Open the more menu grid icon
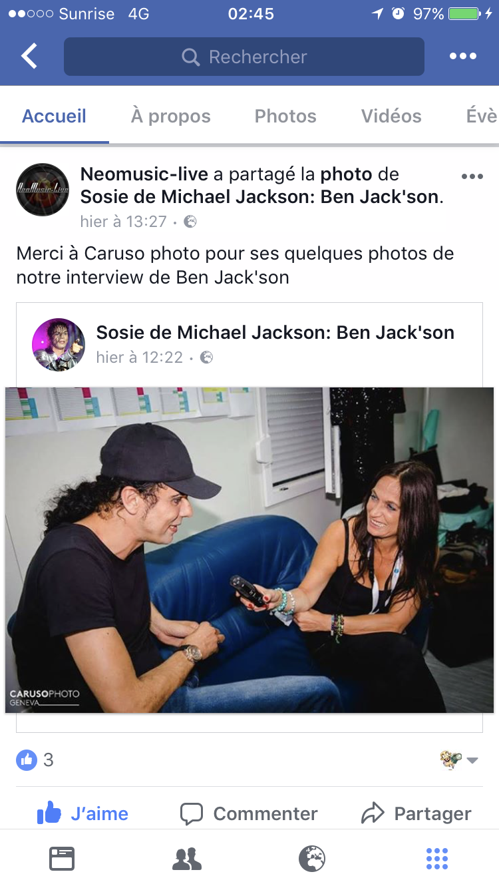The width and height of the screenshot is (499, 888). click(437, 859)
